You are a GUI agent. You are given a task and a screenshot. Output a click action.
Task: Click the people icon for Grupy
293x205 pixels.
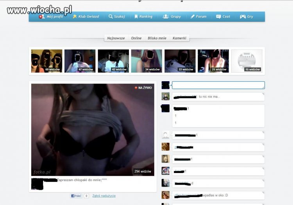[x=166, y=16]
